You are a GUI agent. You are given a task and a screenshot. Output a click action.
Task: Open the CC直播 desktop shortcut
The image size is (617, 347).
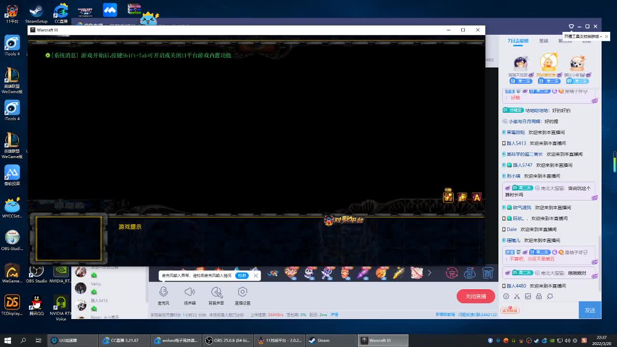click(x=61, y=14)
